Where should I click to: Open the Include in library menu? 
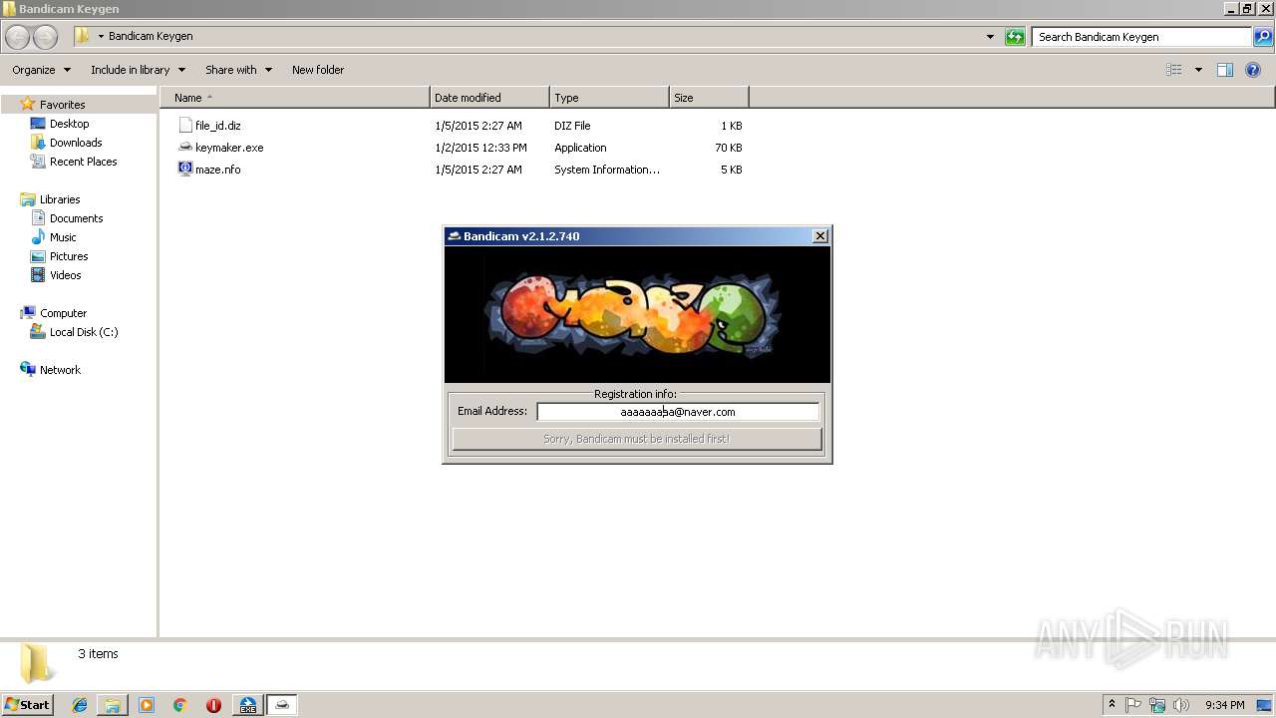(x=138, y=70)
